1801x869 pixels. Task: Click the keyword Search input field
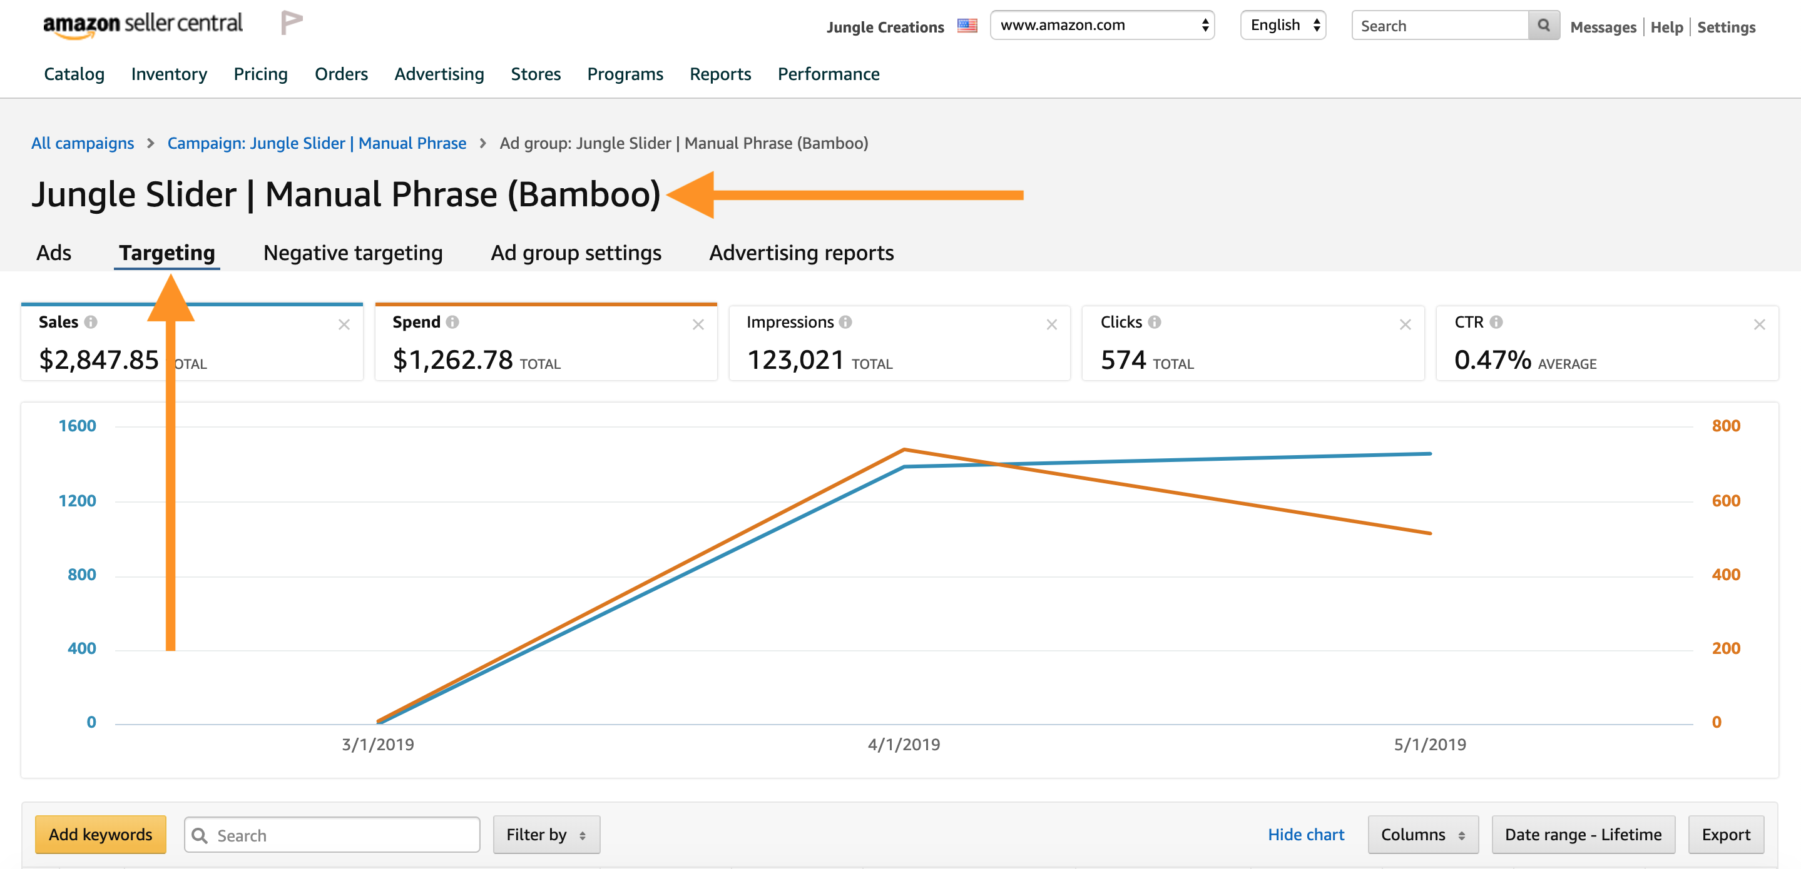click(342, 835)
